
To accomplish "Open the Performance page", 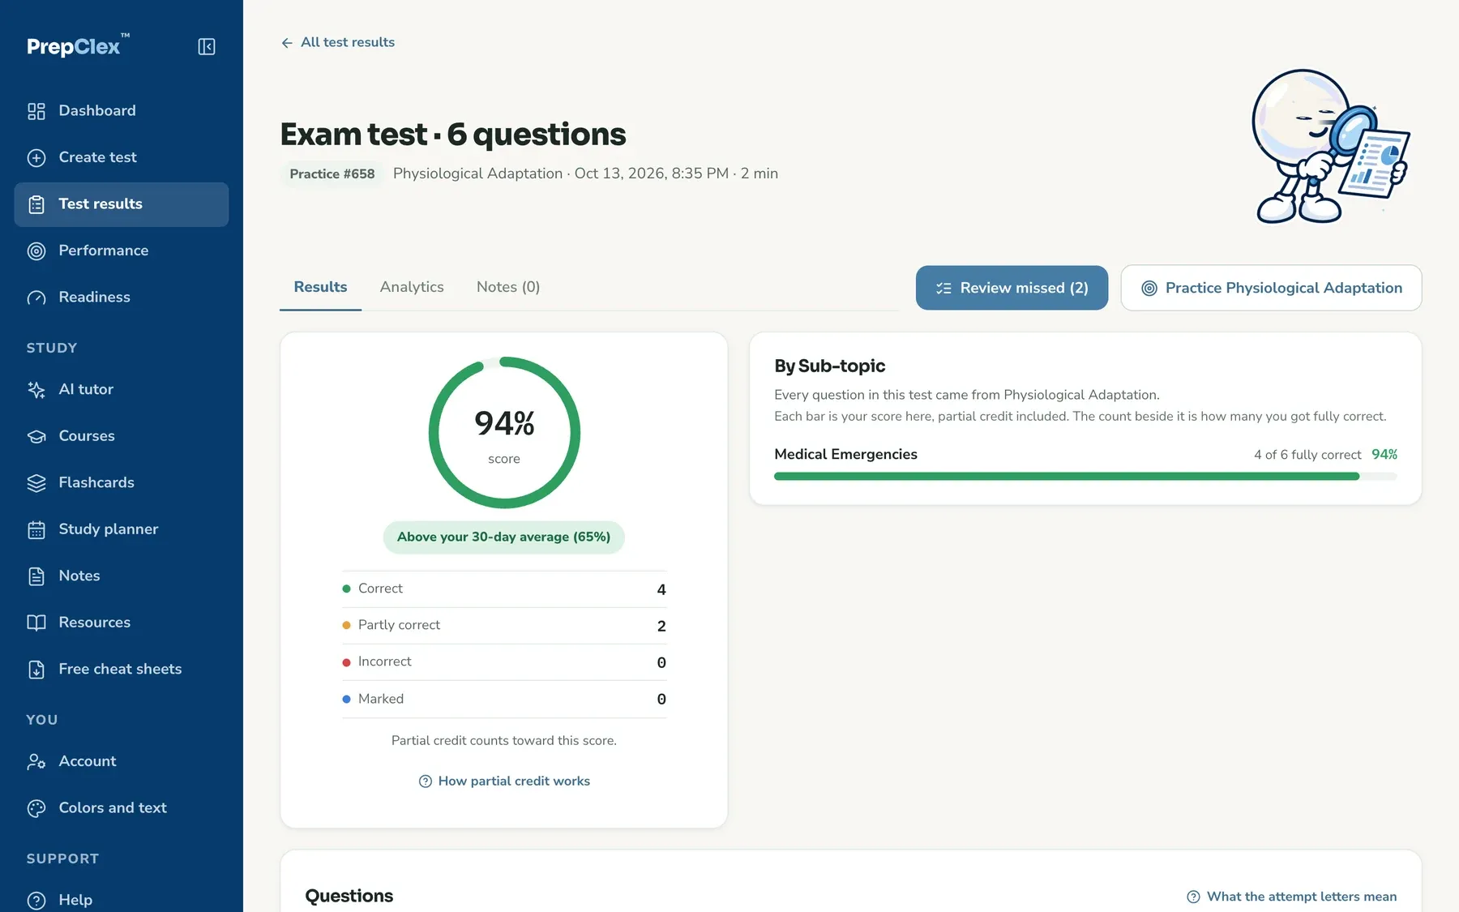I will pyautogui.click(x=122, y=250).
